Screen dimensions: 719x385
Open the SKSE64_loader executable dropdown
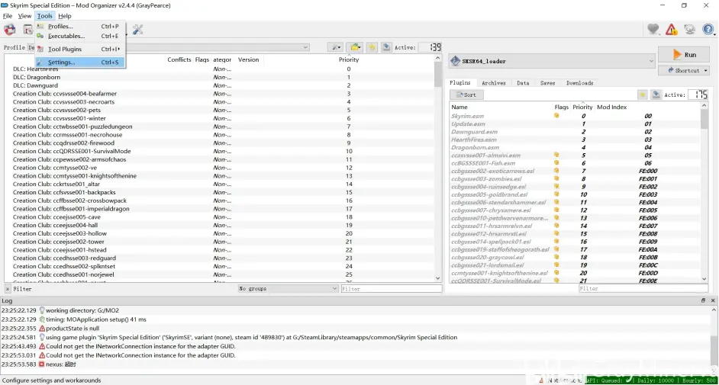tap(552, 61)
